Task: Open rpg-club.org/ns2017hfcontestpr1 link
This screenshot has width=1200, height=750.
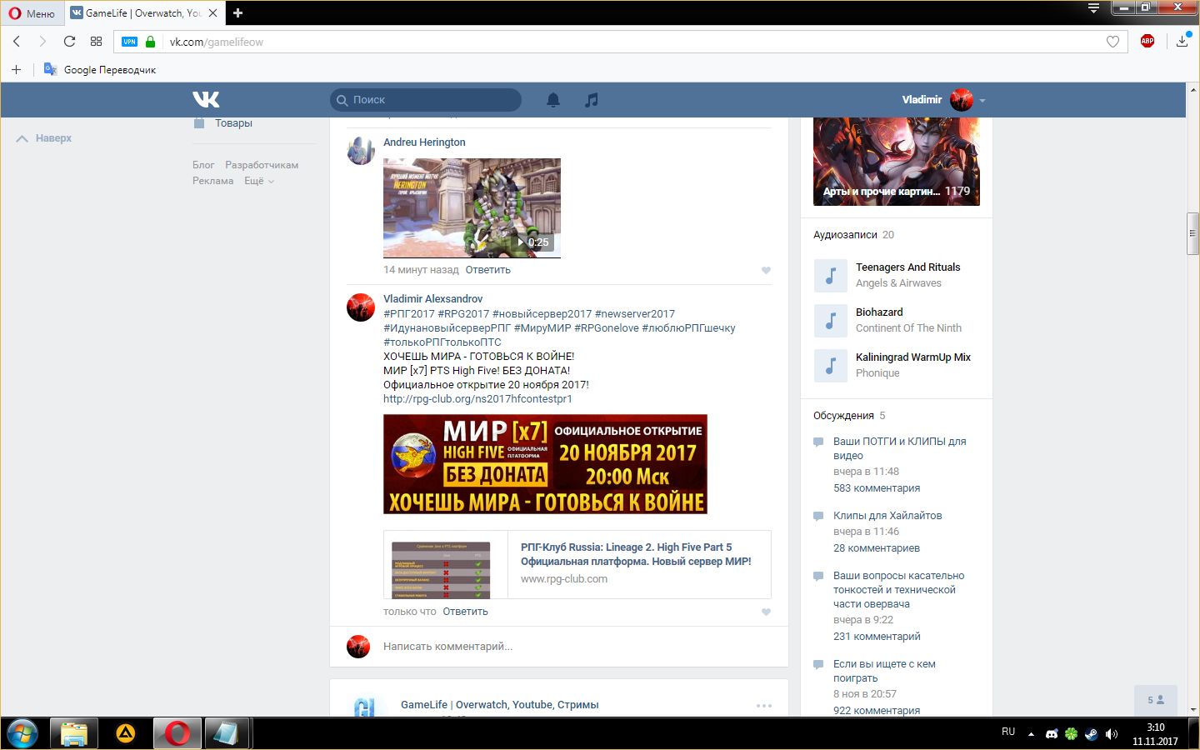Action: tap(477, 399)
